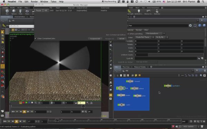
Task: Click Spotlight search icon in menu bar
Action: [203, 2]
